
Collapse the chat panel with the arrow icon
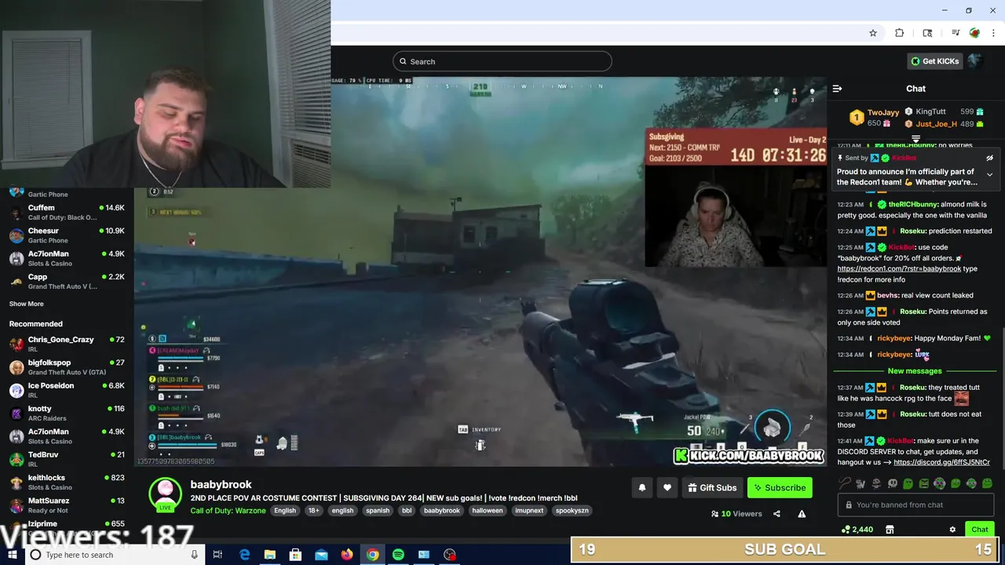[x=837, y=89]
